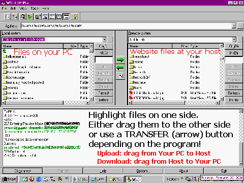
Task: Click the red icon of the 4KB remote image file
Action: pyautogui.click(x=131, y=93)
